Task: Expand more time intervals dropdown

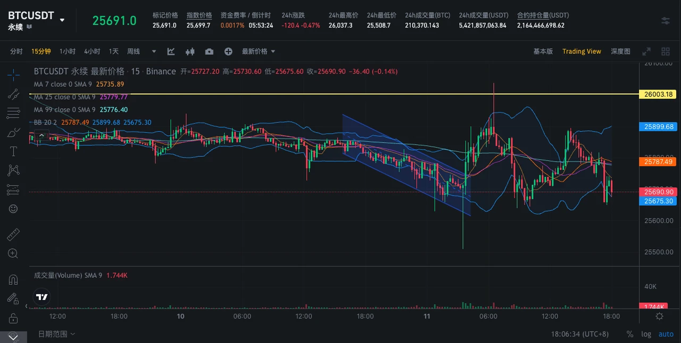Action: [x=154, y=52]
